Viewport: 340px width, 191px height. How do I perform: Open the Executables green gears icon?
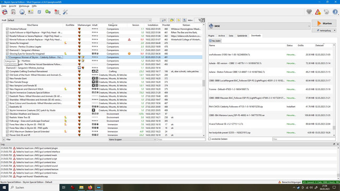coord(48,12)
